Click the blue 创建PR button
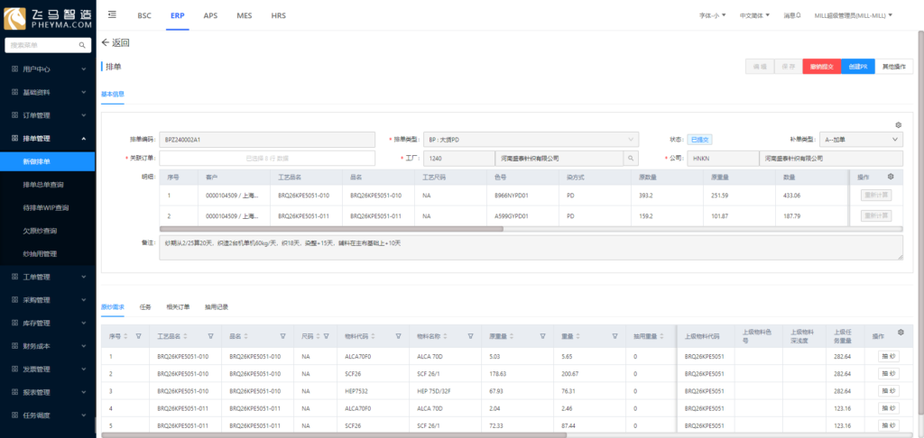 [x=857, y=67]
